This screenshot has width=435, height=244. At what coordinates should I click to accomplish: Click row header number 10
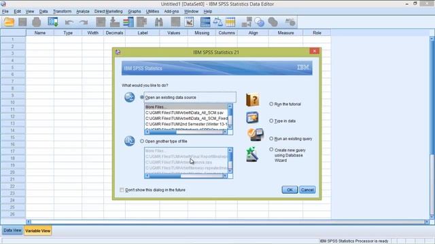13,102
